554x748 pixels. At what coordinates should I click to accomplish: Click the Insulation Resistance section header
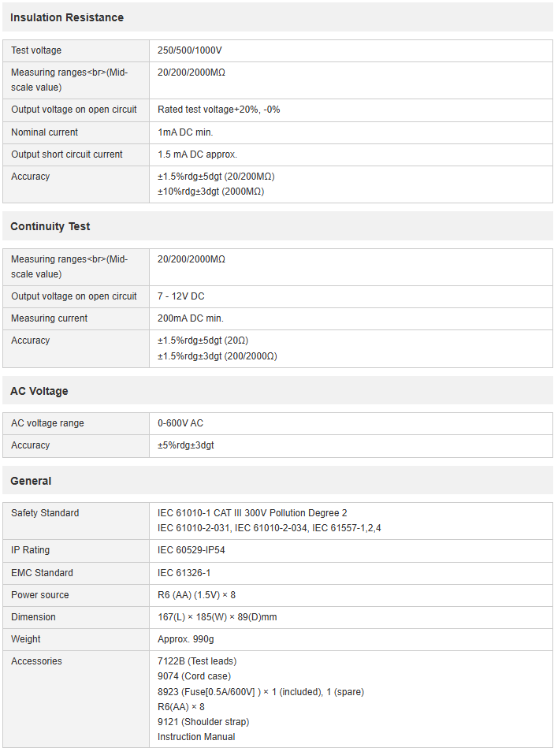[67, 17]
